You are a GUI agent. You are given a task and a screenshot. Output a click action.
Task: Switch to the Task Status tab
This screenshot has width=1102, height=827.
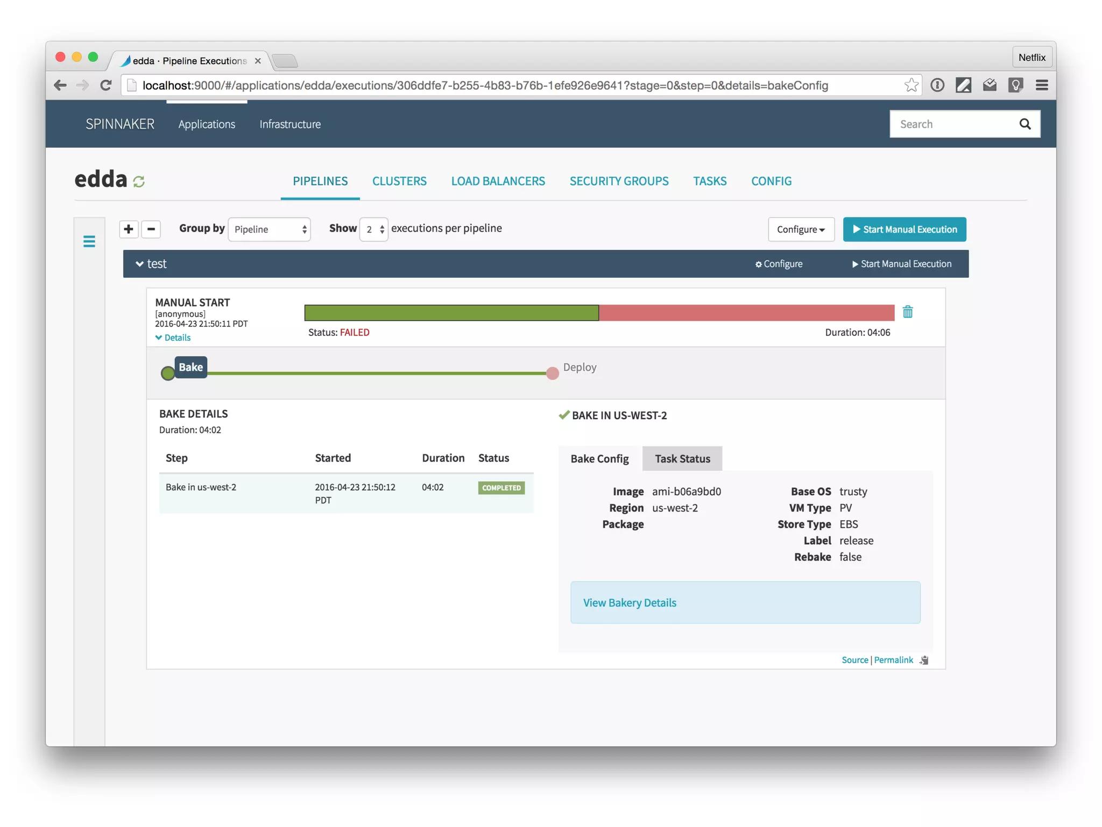pyautogui.click(x=682, y=459)
